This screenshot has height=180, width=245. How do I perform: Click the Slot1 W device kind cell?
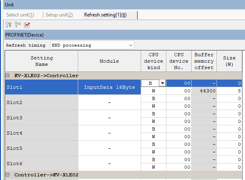154,91
